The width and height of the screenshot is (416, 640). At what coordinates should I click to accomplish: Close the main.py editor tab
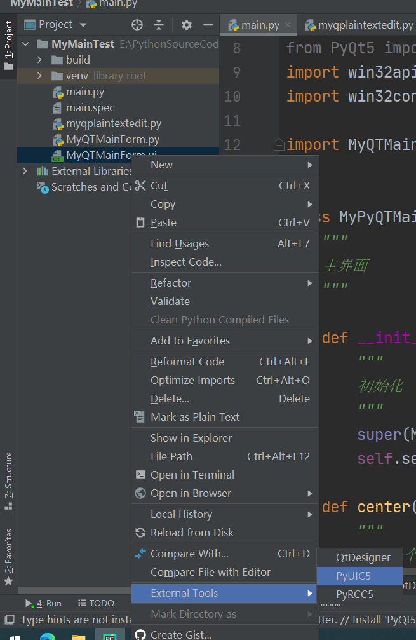[x=288, y=25]
